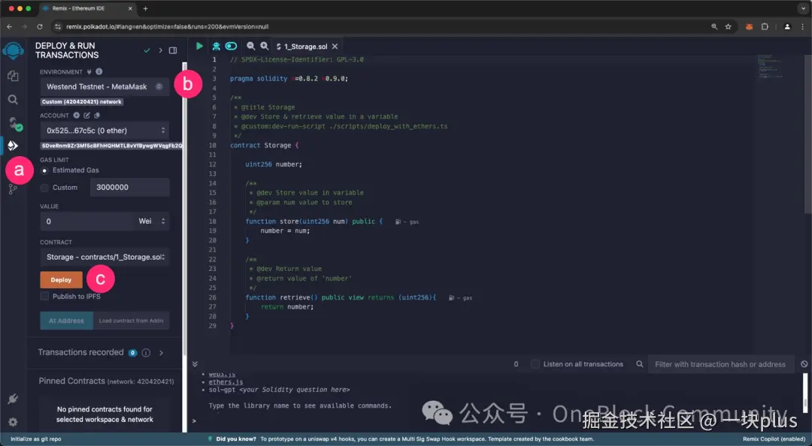Click the Custom (420420421) network label
The height and width of the screenshot is (446, 812).
tap(82, 102)
